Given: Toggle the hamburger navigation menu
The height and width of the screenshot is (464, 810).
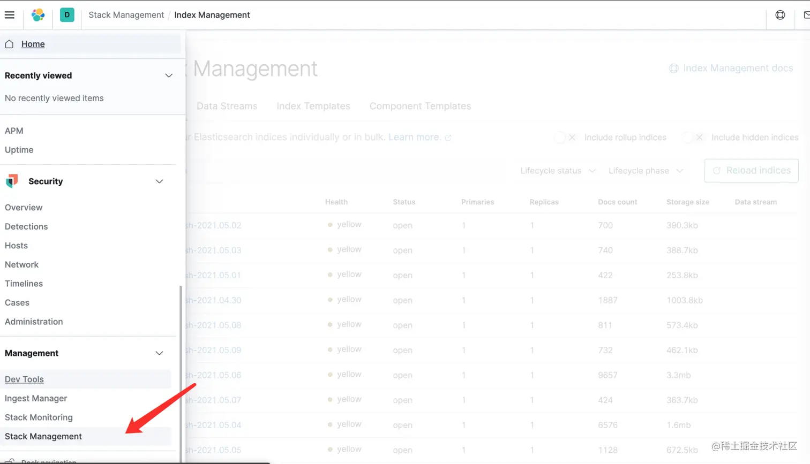Looking at the screenshot, I should click(x=10, y=15).
